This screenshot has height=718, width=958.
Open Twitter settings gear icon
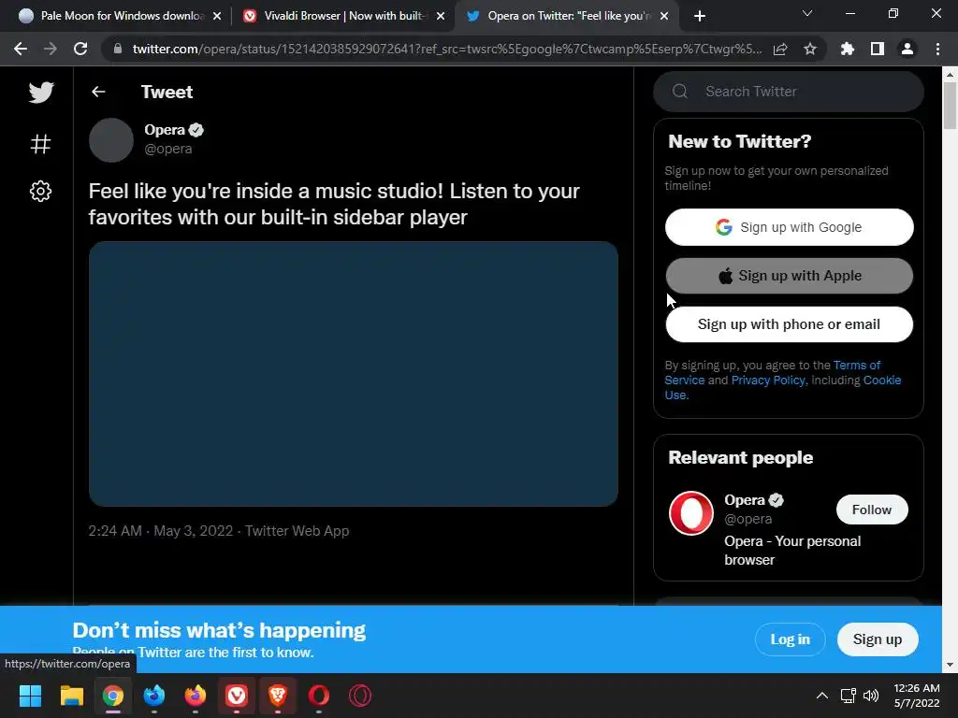(40, 191)
